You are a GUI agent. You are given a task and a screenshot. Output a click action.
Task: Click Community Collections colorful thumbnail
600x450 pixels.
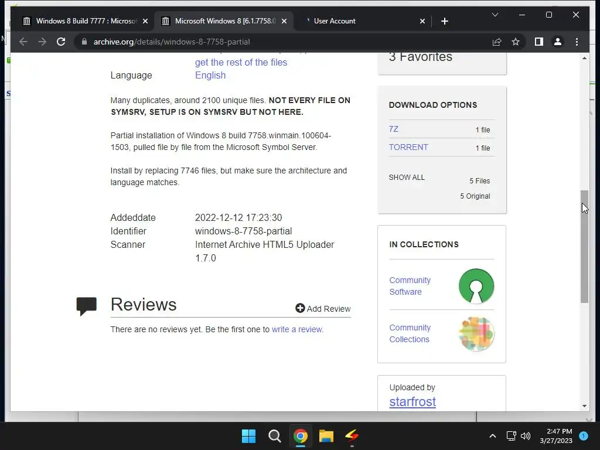[x=476, y=333]
